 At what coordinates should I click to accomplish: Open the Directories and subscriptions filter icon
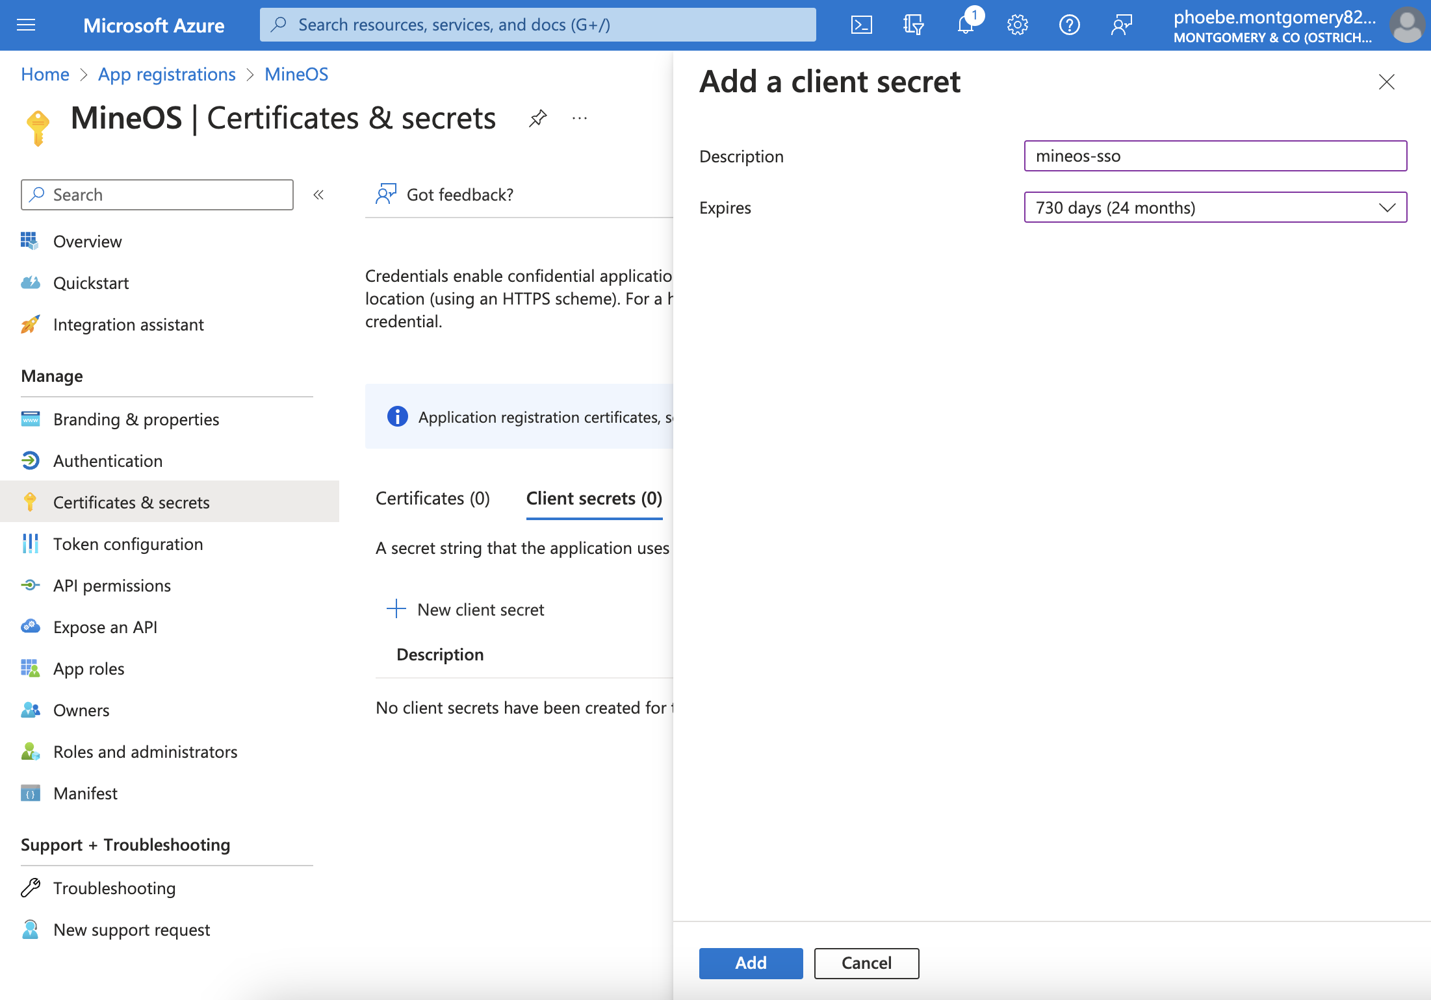913,25
